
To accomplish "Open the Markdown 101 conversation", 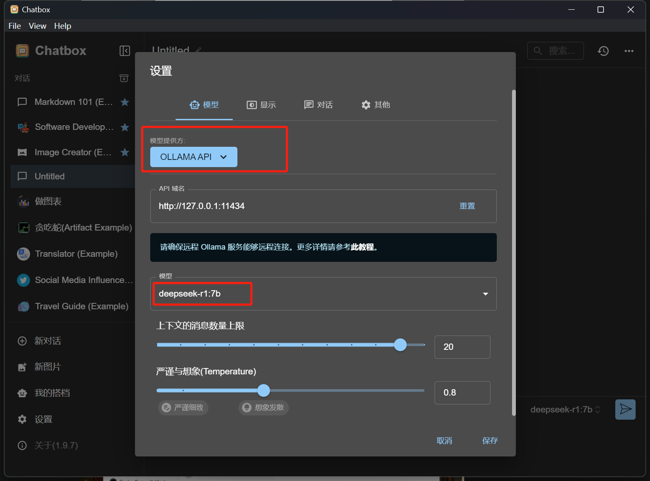I will (x=73, y=102).
